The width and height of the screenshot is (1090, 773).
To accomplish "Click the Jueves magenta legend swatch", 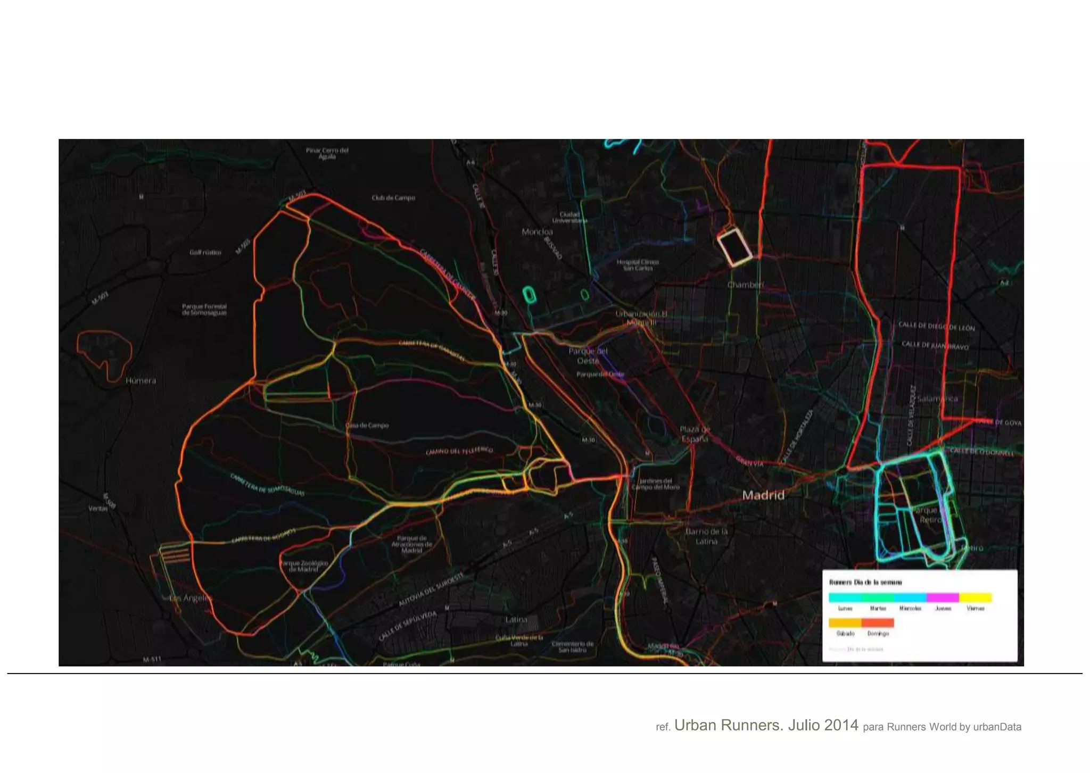I will (943, 597).
